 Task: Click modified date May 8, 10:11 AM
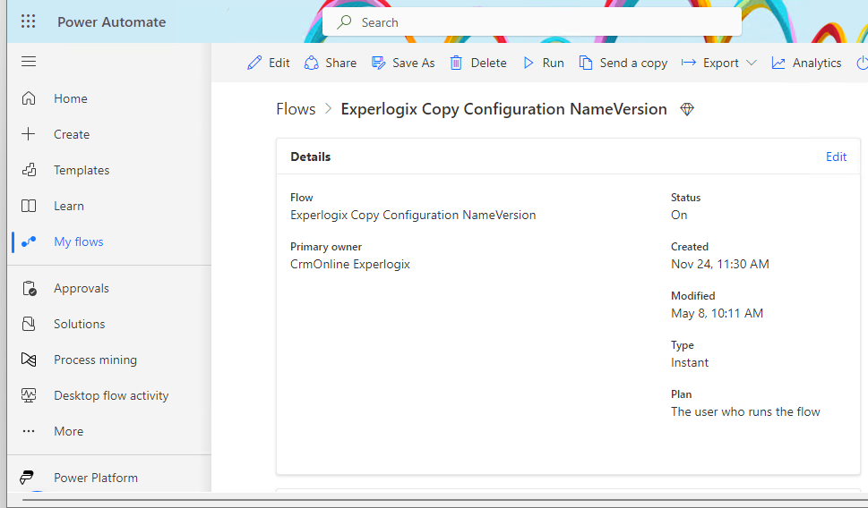click(x=717, y=313)
